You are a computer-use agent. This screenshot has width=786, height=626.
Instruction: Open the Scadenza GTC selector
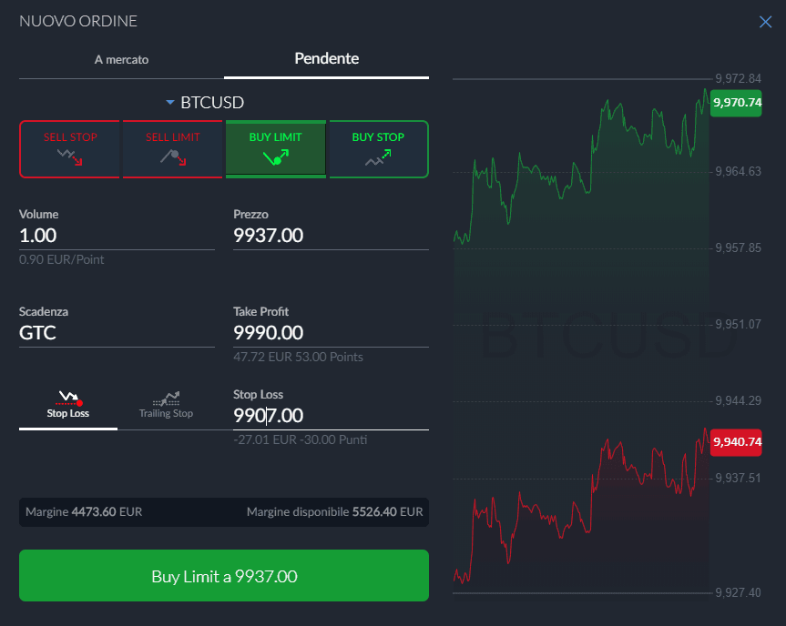[117, 332]
